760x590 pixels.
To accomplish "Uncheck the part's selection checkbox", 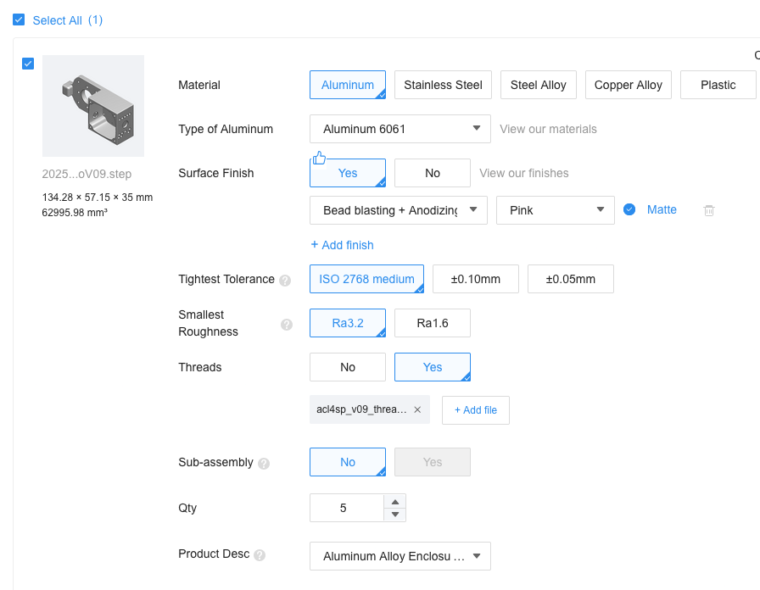I will pyautogui.click(x=28, y=64).
